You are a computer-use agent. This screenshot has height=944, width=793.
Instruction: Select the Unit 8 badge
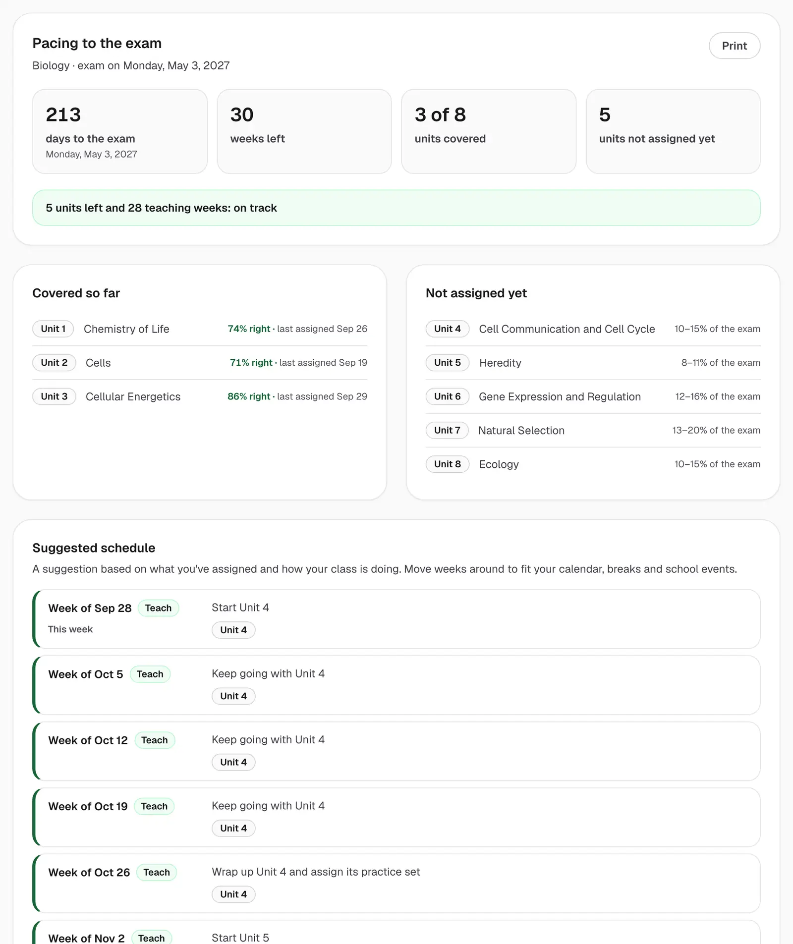(x=448, y=464)
